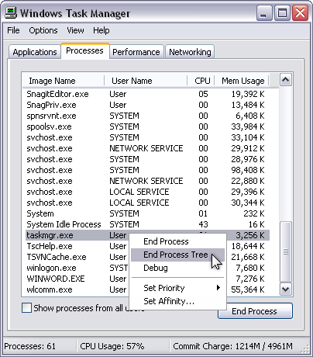
Task: Click the 19,392 K memory value
Action: 248,94
